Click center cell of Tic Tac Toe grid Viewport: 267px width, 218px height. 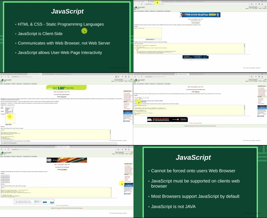point(5,179)
